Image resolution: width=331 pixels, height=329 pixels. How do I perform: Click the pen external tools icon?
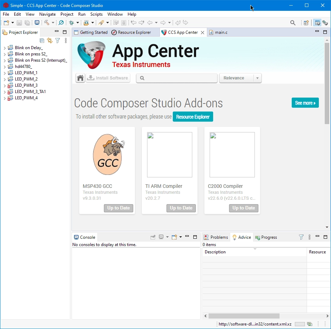click(101, 23)
